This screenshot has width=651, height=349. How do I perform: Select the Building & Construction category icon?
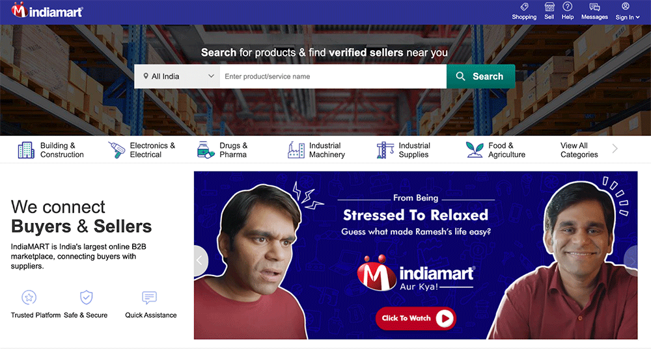pos(26,150)
